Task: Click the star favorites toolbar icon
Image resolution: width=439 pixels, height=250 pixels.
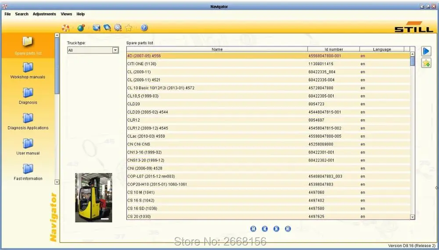Action: coord(129,28)
